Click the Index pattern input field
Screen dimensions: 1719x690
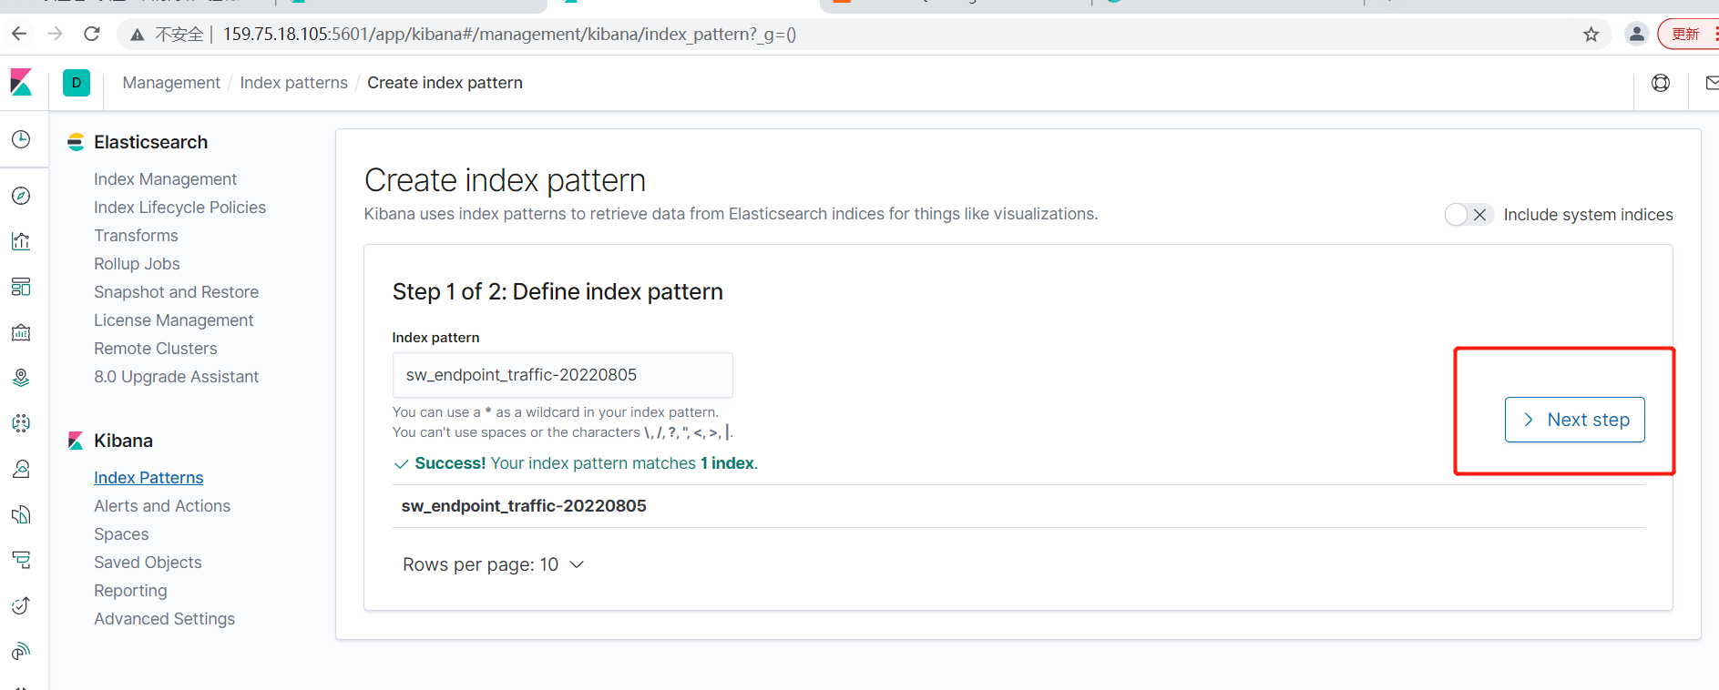coord(562,375)
